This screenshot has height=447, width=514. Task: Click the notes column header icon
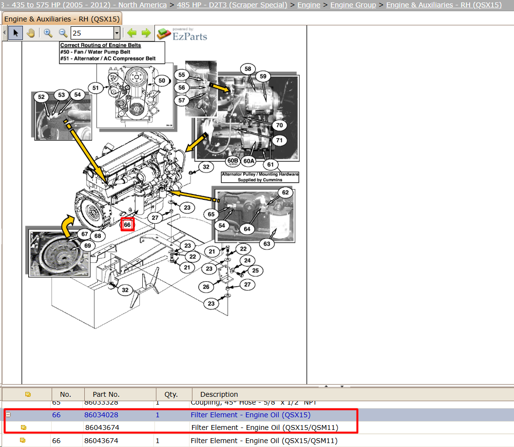[x=28, y=394]
